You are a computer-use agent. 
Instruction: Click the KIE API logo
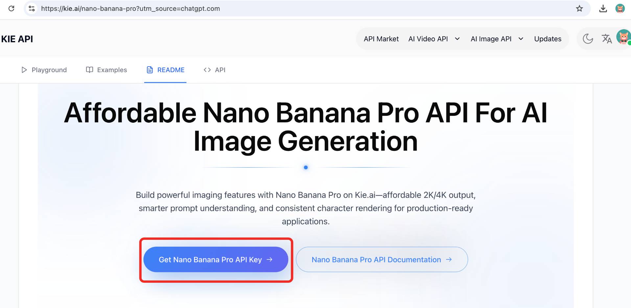pos(17,39)
